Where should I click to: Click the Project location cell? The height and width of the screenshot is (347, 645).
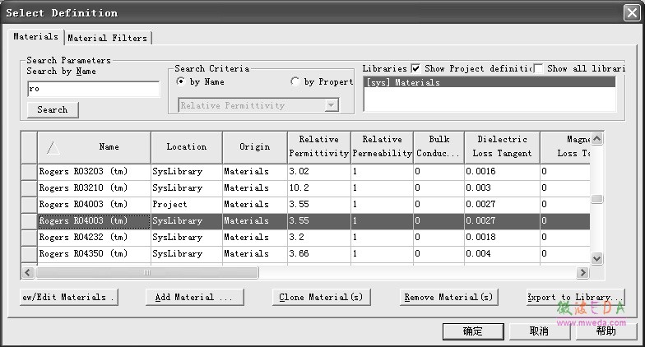187,204
